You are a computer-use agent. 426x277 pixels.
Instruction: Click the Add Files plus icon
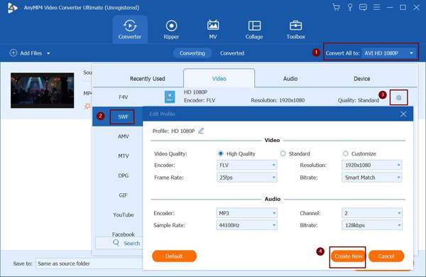(x=13, y=53)
